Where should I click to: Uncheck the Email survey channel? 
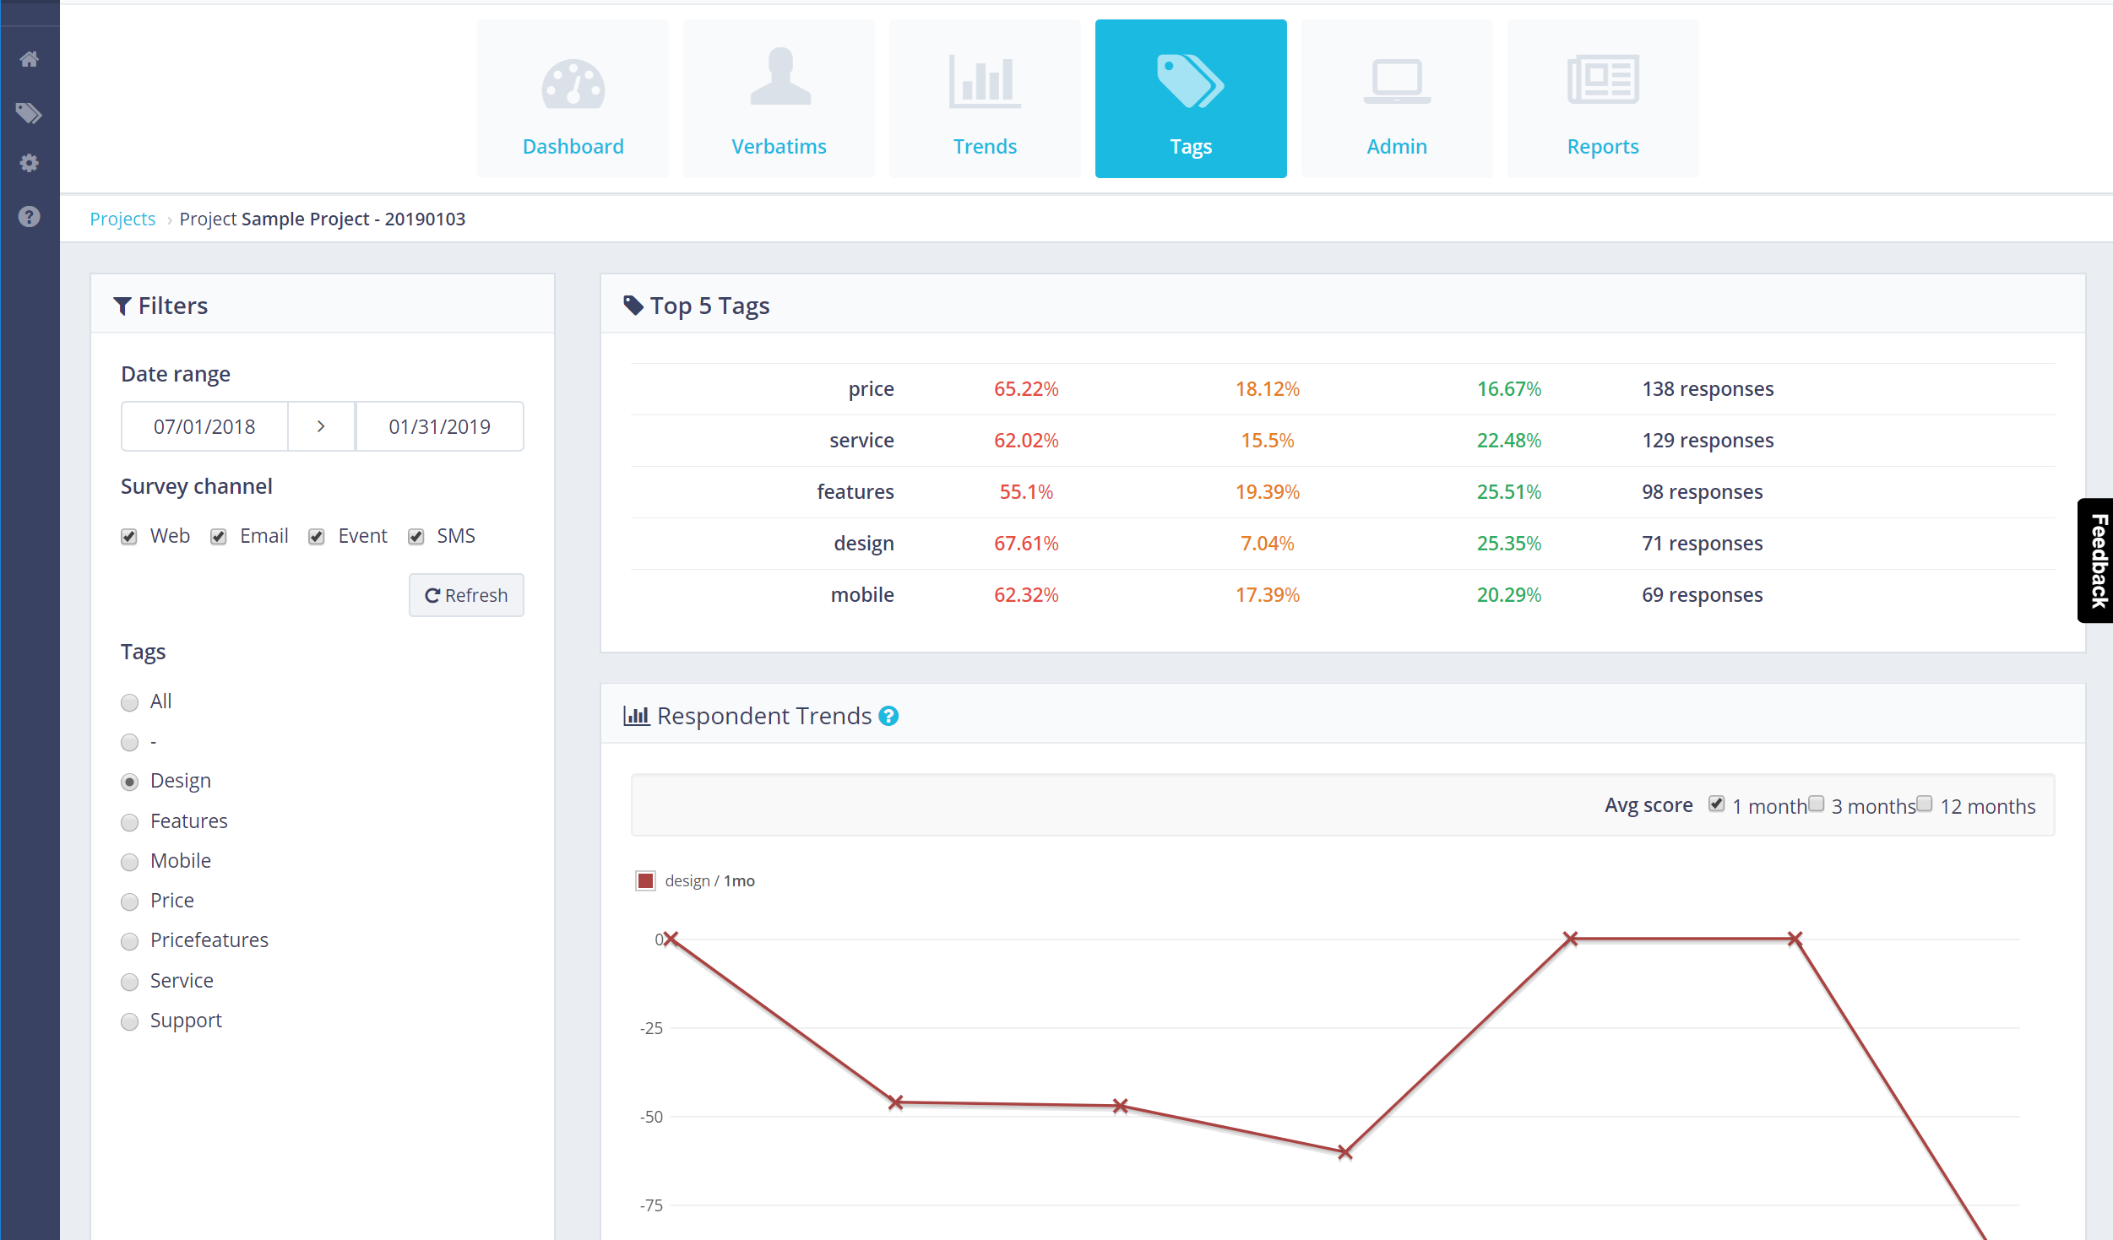point(219,537)
